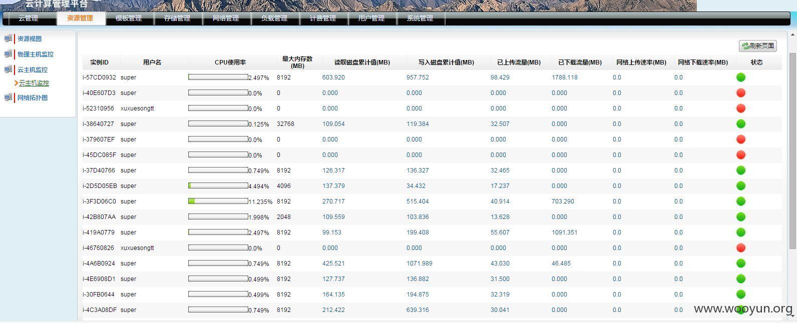Click green status icon for i-57CD0932
Image resolution: width=797 pixels, height=323 pixels.
coord(741,77)
